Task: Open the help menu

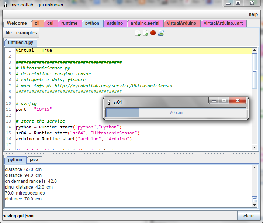Action: [x=253, y=14]
